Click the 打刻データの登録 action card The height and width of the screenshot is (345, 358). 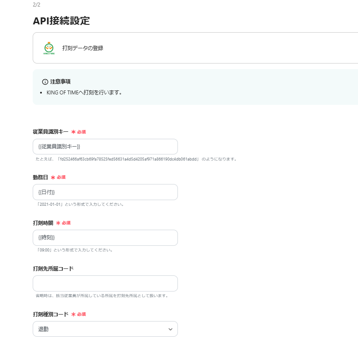tap(195, 48)
